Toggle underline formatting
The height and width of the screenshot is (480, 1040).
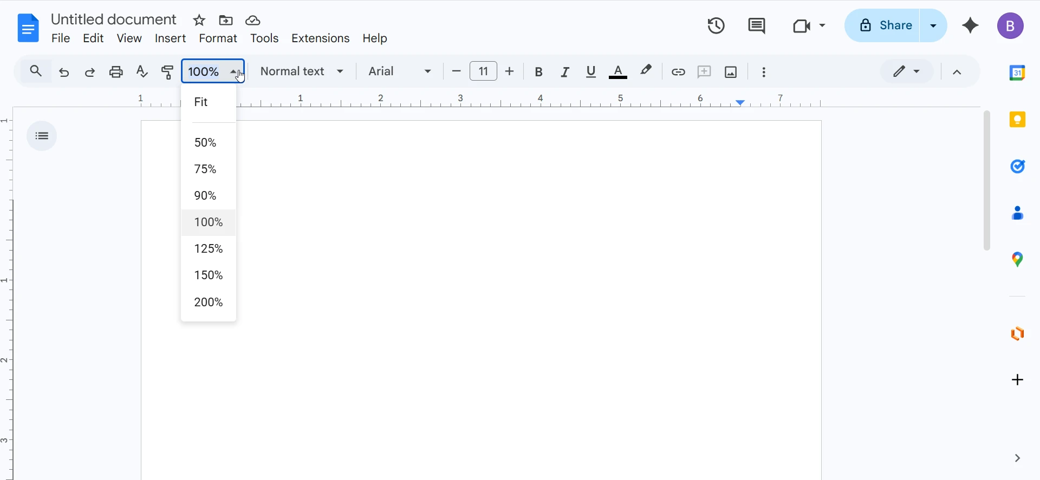click(x=591, y=72)
